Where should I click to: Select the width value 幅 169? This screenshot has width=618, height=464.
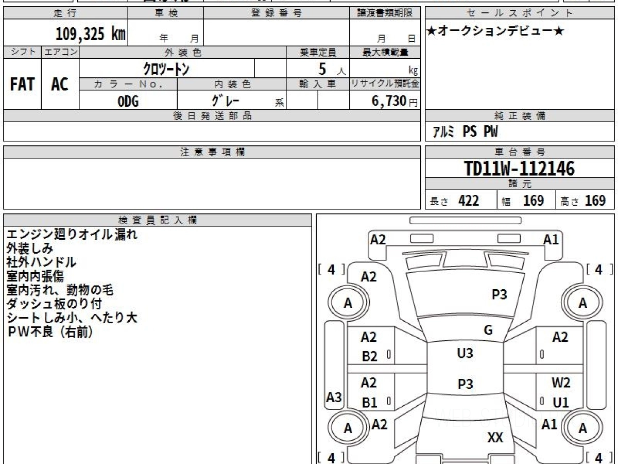[523, 201]
